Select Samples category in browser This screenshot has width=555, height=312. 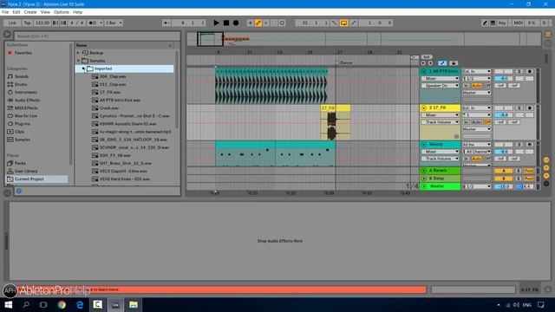(x=23, y=140)
